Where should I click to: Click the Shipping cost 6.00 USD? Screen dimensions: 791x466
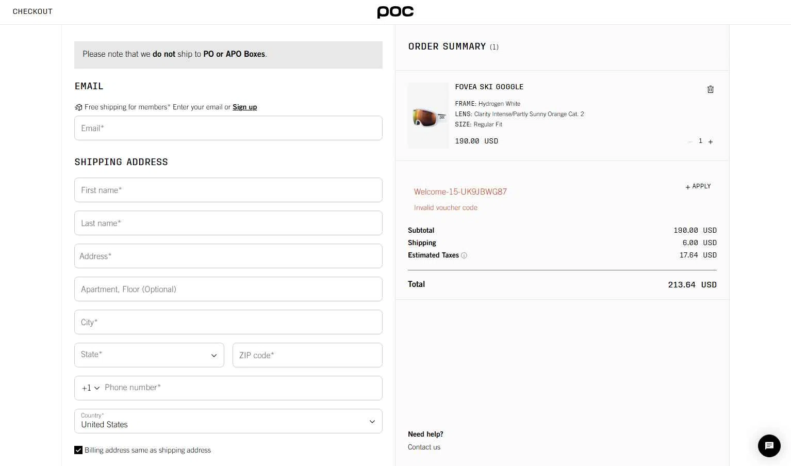click(699, 243)
